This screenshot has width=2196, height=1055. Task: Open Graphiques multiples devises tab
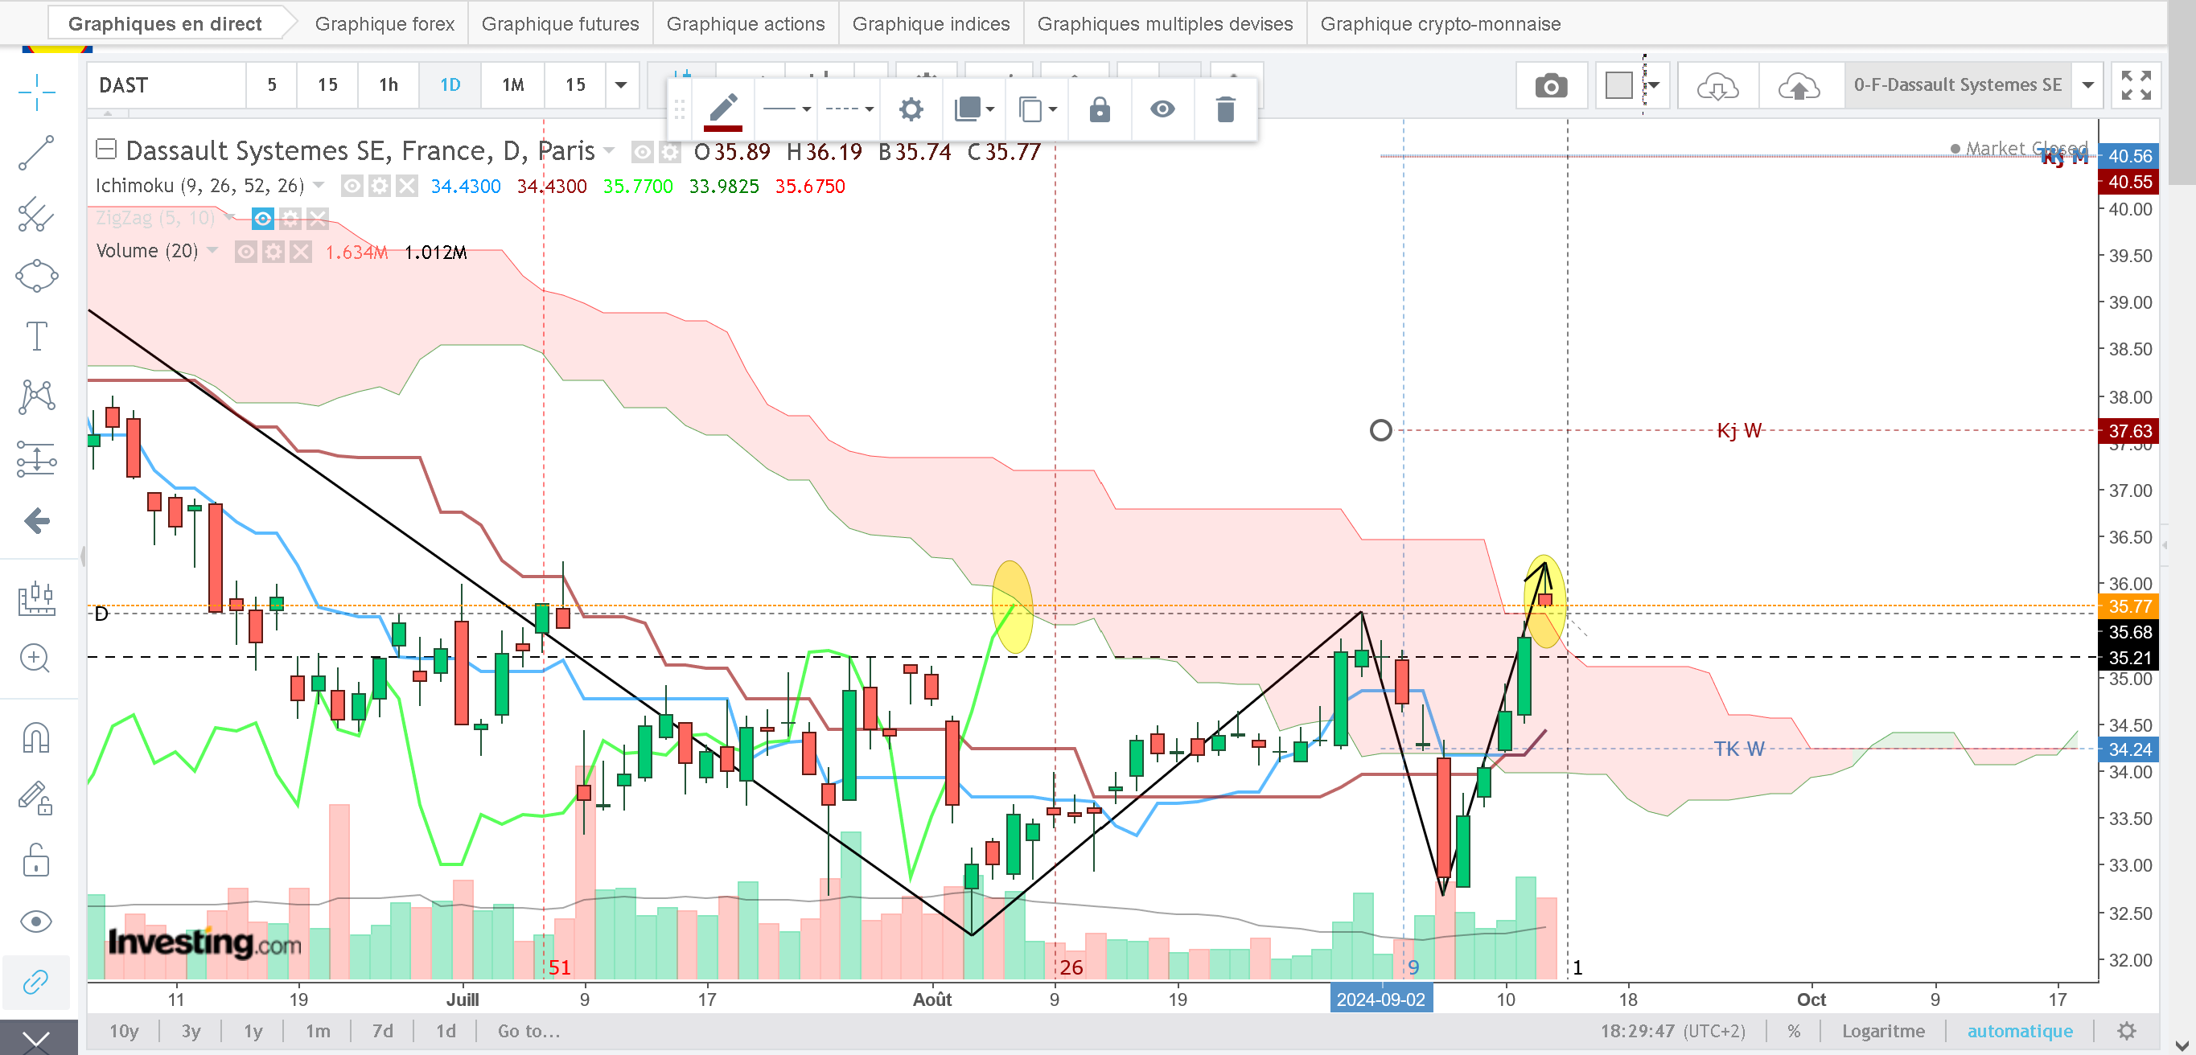click(1165, 24)
